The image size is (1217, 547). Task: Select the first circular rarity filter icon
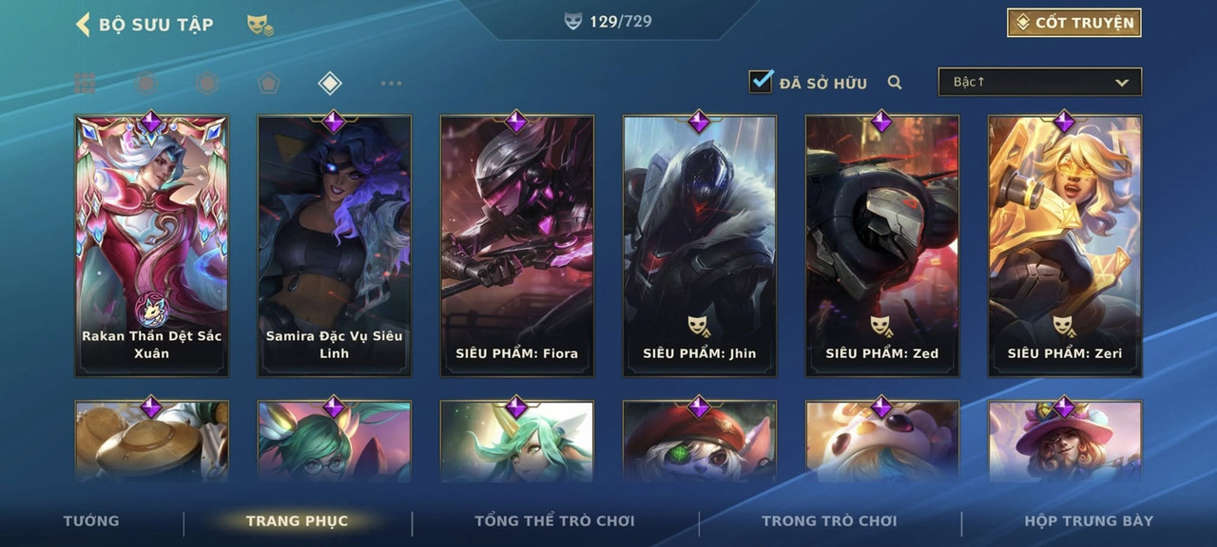pyautogui.click(x=145, y=84)
